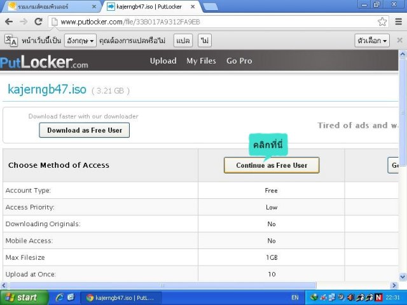Click the kajerngb47.iso file title
This screenshot has height=305, width=407.
47,89
